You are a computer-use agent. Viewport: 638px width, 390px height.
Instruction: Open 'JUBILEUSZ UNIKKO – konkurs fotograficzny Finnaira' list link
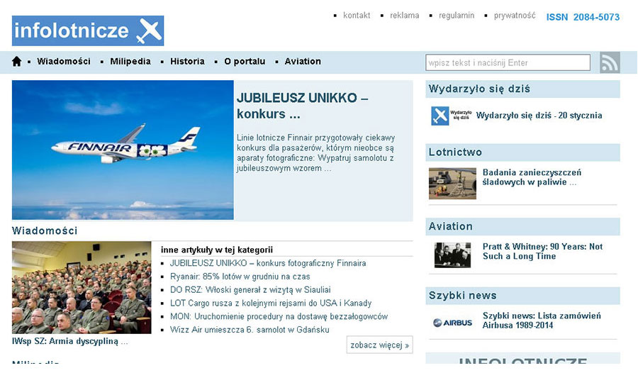pyautogui.click(x=268, y=263)
